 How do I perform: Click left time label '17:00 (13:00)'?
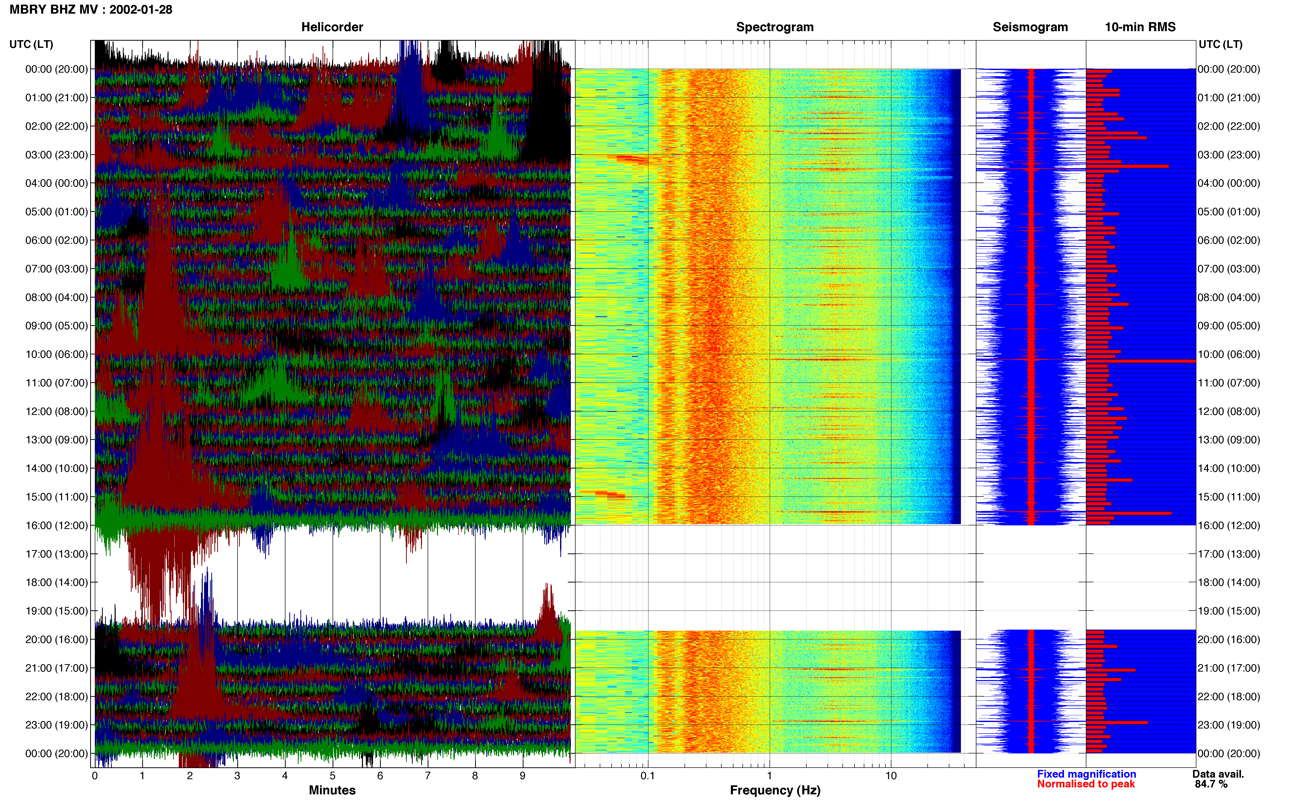(x=57, y=554)
